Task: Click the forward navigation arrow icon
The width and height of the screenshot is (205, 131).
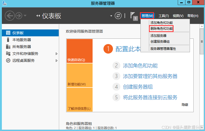Action: [19, 16]
